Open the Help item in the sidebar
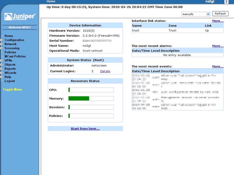This screenshot has height=175, width=234. click(8, 77)
